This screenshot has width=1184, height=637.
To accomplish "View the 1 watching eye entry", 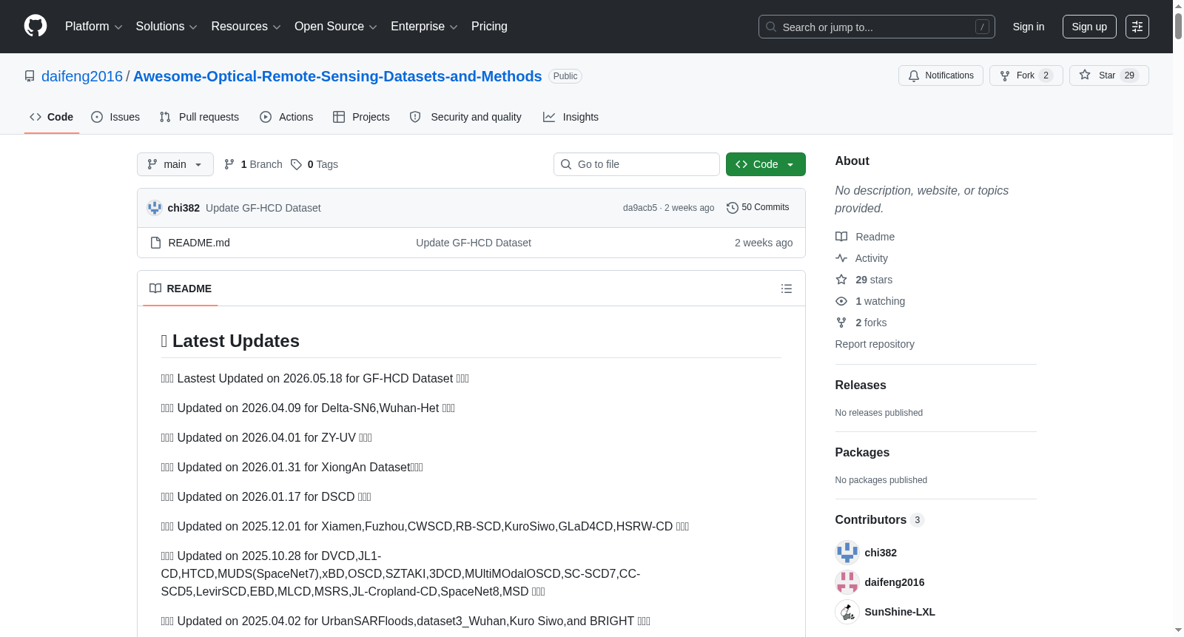I will 870,301.
